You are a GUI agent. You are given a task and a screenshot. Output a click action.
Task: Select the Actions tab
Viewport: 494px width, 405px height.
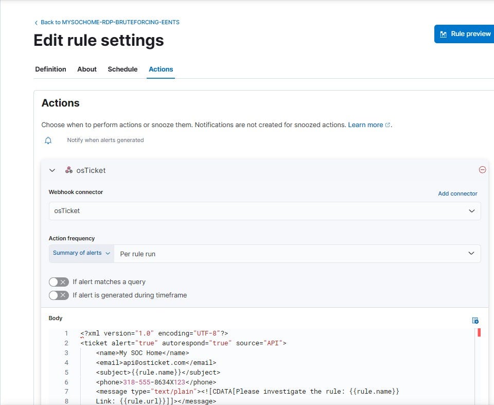click(161, 69)
